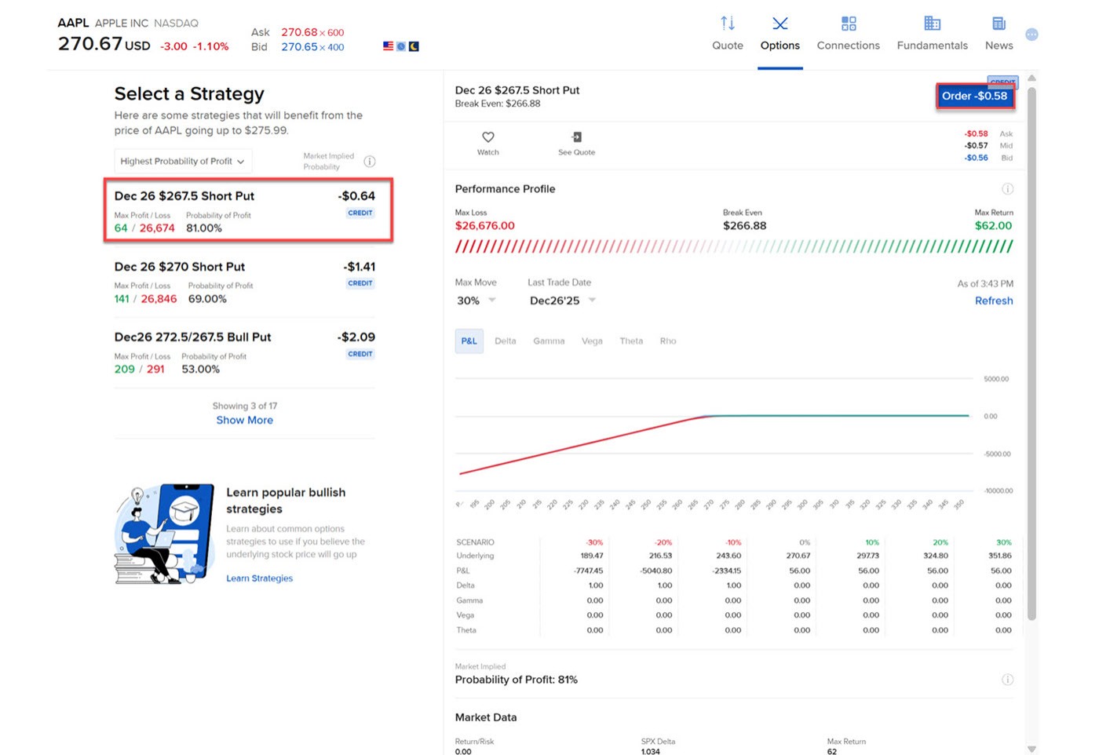The height and width of the screenshot is (755, 1099).
Task: Click the Refresh link
Action: coord(993,301)
